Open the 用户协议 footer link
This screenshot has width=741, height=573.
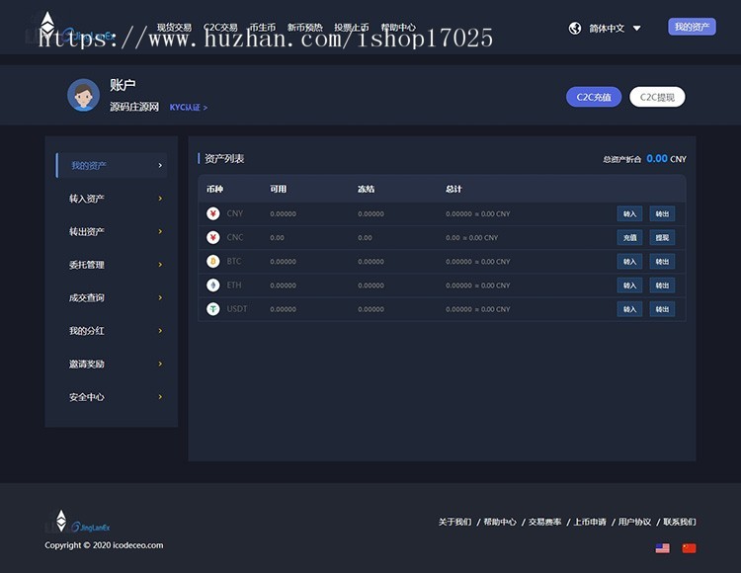(x=634, y=522)
